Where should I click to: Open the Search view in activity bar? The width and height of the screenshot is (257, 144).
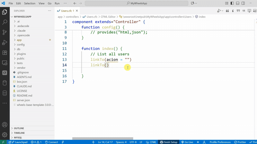(x=4, y=22)
